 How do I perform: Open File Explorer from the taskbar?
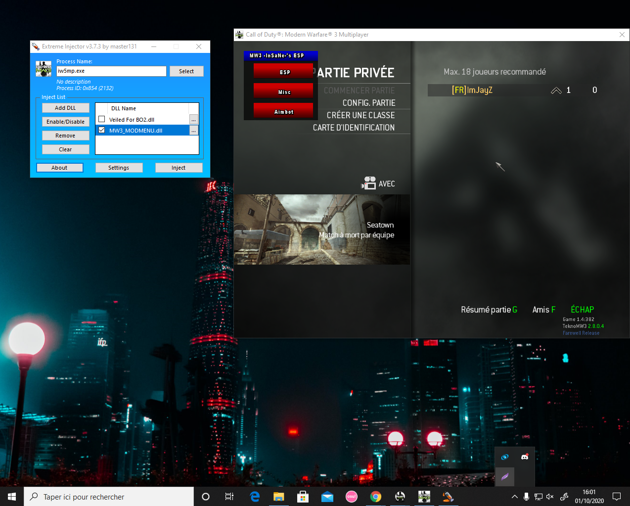[x=279, y=497]
